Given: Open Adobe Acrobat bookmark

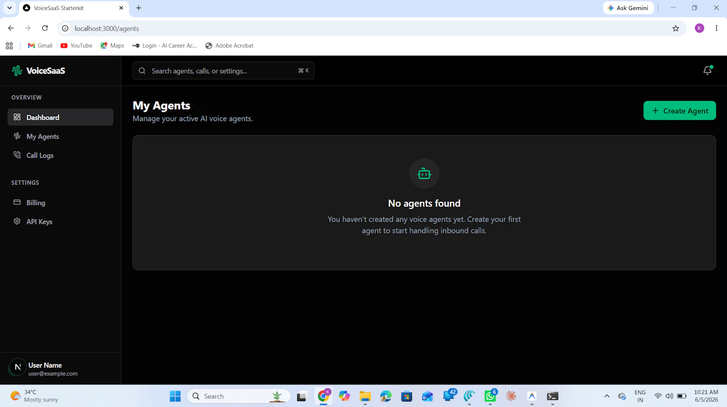Looking at the screenshot, I should (x=229, y=45).
